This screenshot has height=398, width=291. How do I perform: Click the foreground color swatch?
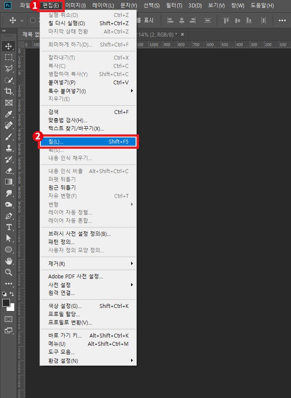pos(6,303)
